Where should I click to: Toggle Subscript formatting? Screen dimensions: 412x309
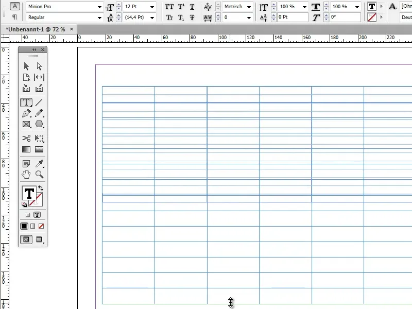pyautogui.click(x=181, y=18)
